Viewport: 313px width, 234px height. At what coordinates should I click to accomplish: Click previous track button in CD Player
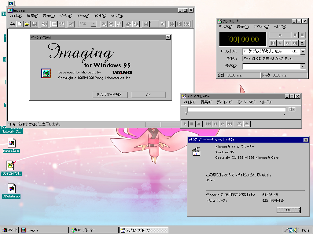(x=273, y=43)
